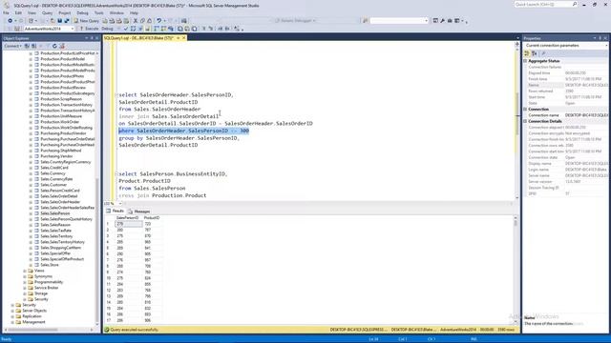Click the Results to Grid icon in the query toolbar
Screen dimensions: 611x343
coord(187,29)
